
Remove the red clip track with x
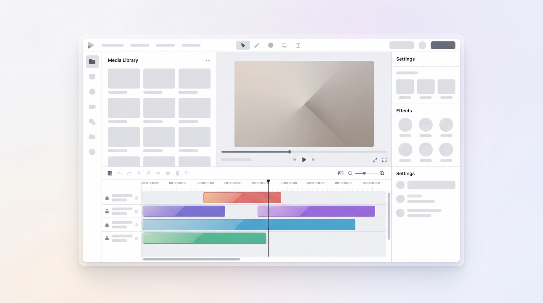coord(136,198)
